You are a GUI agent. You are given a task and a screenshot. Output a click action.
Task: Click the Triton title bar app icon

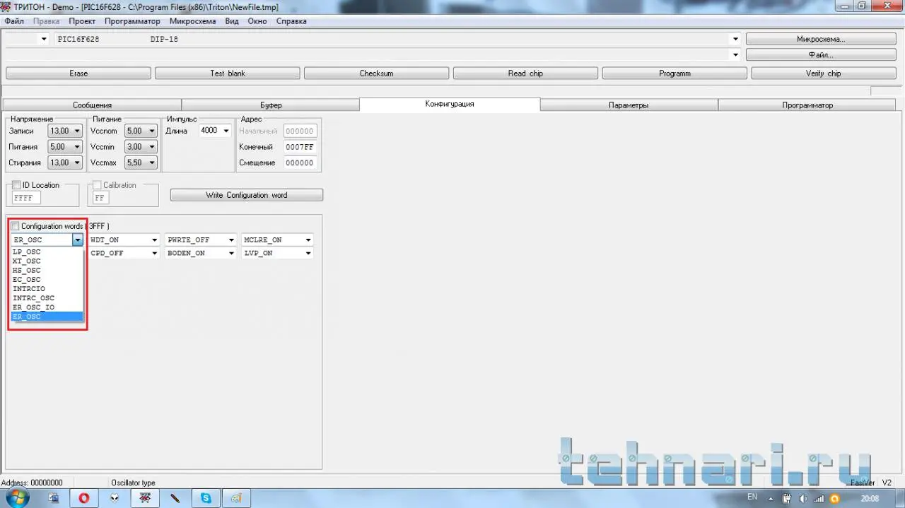coord(7,6)
